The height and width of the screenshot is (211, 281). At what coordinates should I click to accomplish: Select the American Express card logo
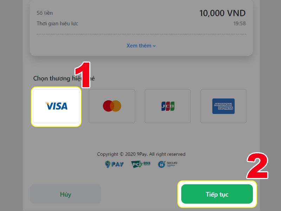223,106
